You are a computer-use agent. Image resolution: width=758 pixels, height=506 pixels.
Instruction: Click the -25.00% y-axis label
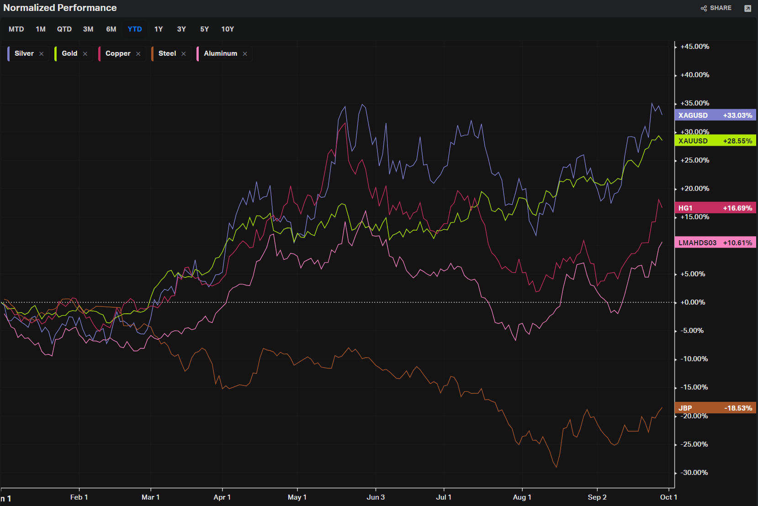tap(694, 444)
